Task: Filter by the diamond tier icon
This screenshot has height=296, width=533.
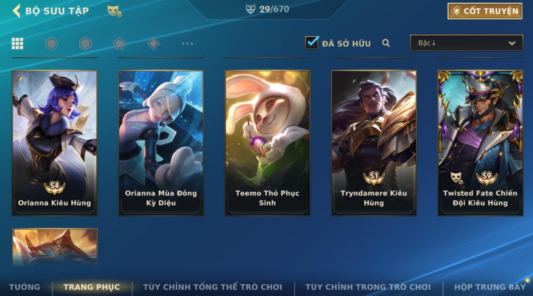Action: (153, 44)
